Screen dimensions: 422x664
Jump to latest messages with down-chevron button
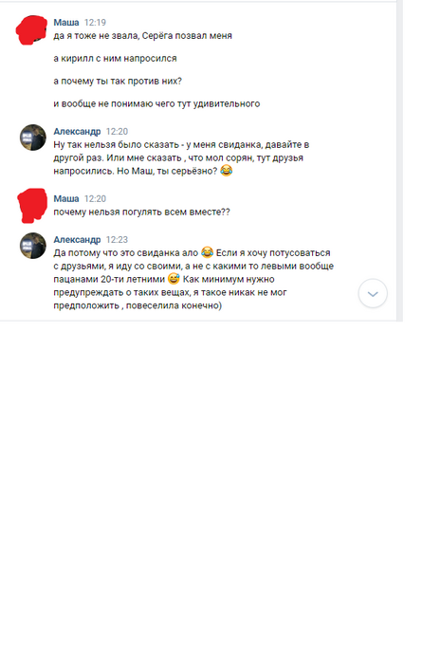pos(373,293)
